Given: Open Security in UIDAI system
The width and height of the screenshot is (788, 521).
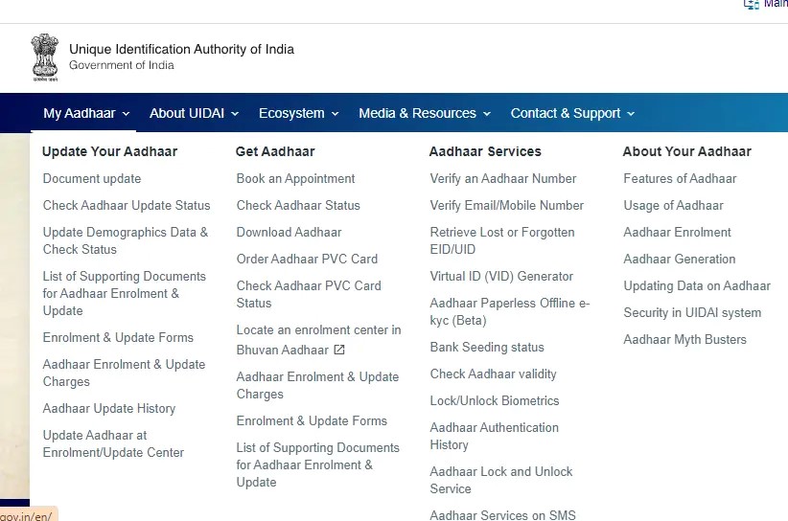Looking at the screenshot, I should click(692, 313).
